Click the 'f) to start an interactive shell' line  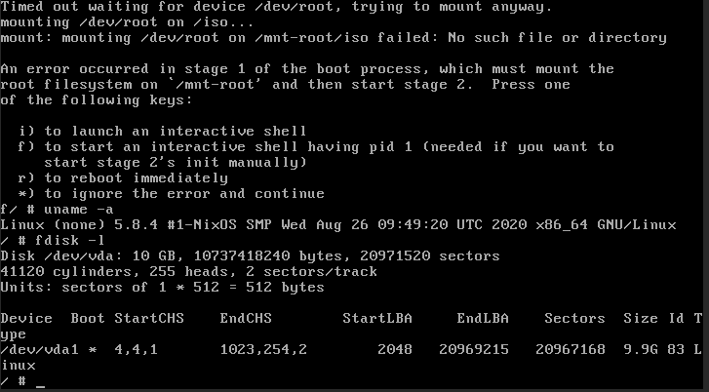(x=316, y=147)
